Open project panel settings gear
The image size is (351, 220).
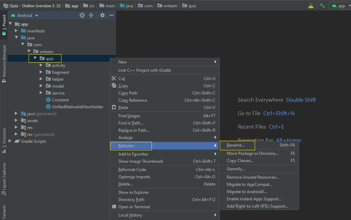(x=102, y=15)
